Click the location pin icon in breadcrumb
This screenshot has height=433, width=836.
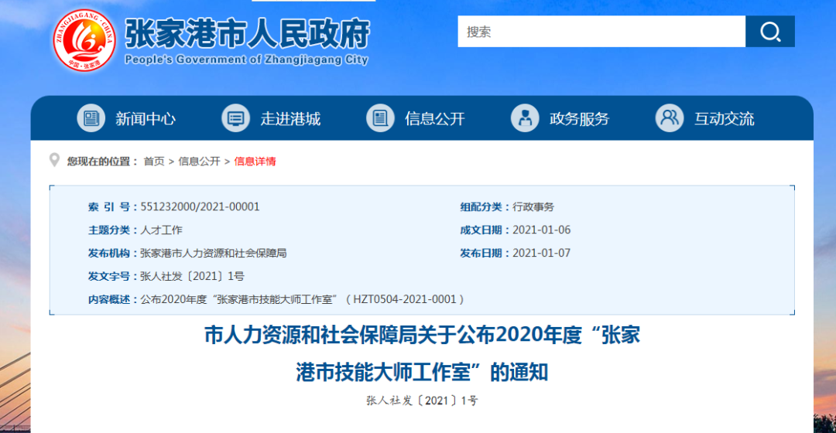(54, 160)
